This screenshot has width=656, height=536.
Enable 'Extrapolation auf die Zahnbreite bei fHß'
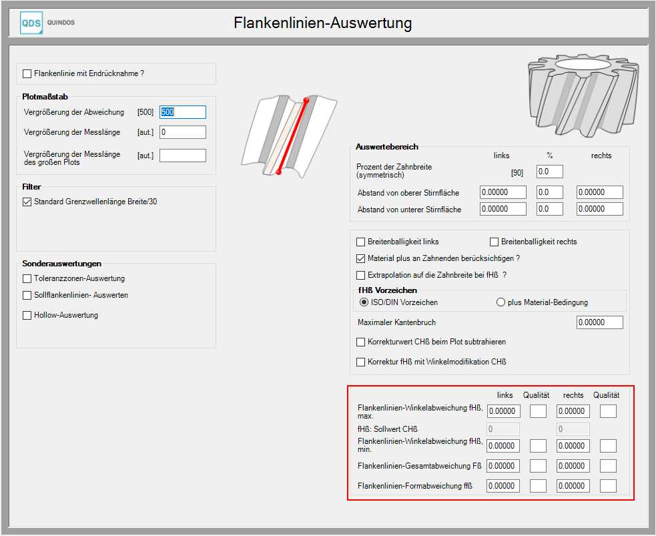[360, 275]
